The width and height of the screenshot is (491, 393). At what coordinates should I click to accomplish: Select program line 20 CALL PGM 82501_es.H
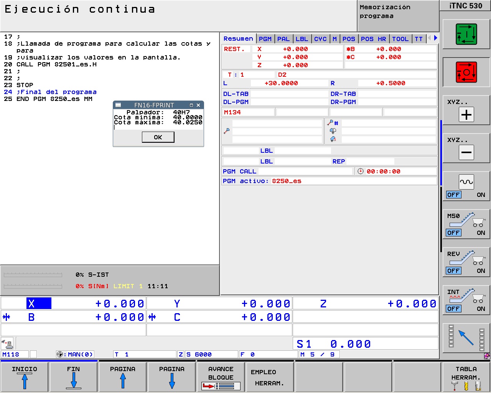(x=50, y=64)
